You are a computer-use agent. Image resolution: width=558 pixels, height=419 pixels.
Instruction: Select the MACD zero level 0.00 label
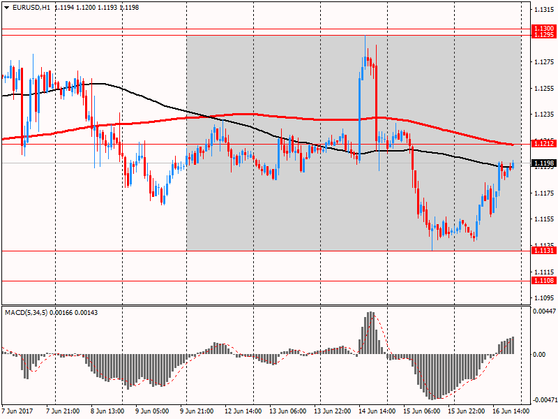coord(539,355)
